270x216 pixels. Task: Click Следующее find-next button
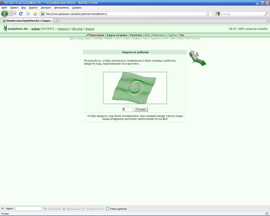[52, 209]
